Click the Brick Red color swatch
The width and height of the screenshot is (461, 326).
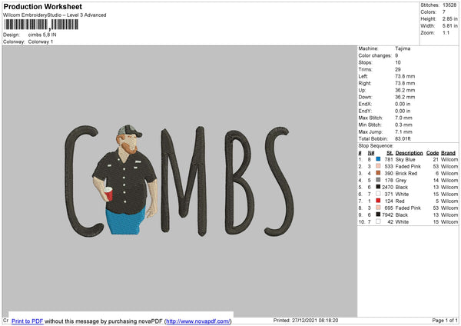(x=378, y=173)
